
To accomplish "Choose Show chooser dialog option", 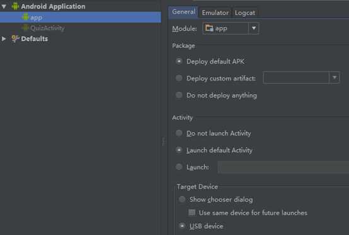I will [x=182, y=199].
